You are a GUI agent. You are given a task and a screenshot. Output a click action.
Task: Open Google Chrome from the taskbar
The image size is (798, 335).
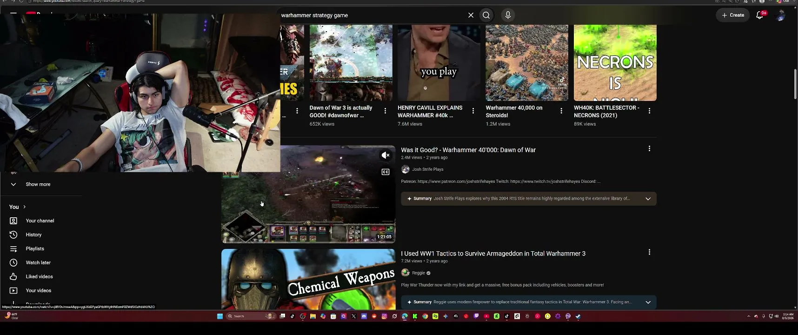pos(425,316)
